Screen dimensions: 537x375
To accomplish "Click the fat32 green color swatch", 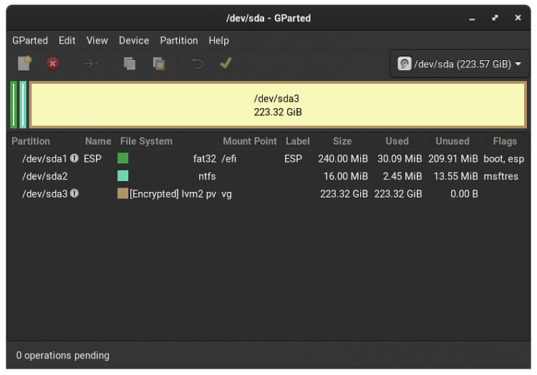I will [123, 158].
